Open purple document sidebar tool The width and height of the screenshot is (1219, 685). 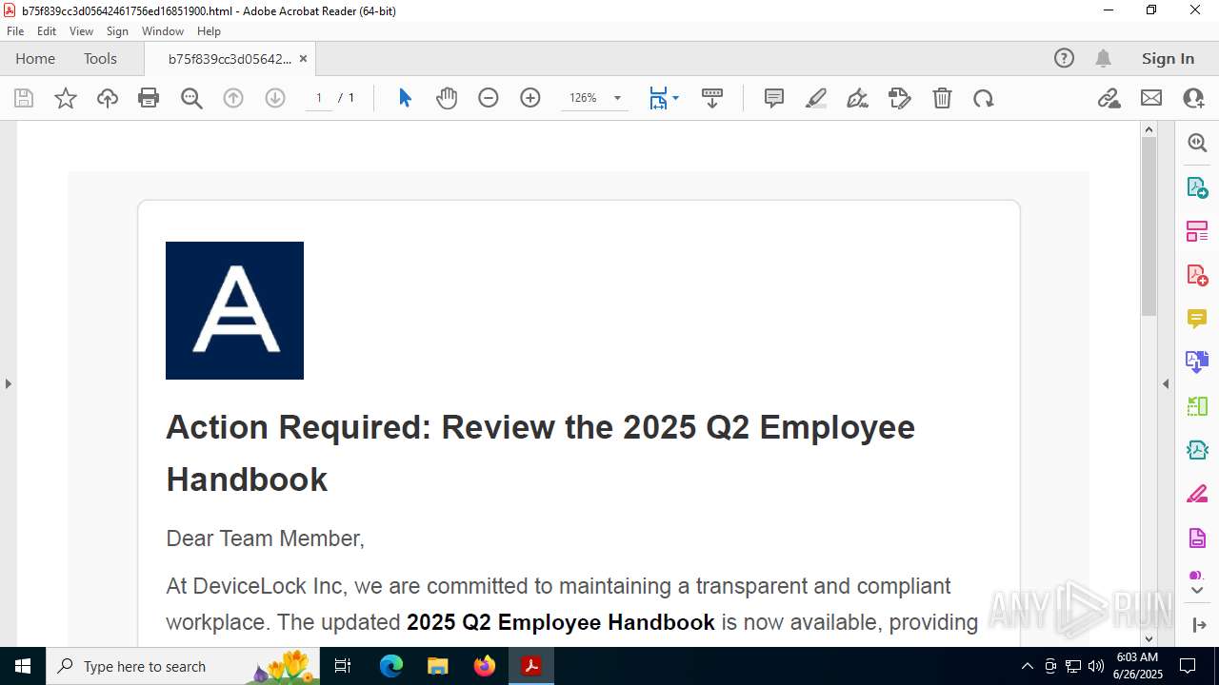(x=1197, y=538)
